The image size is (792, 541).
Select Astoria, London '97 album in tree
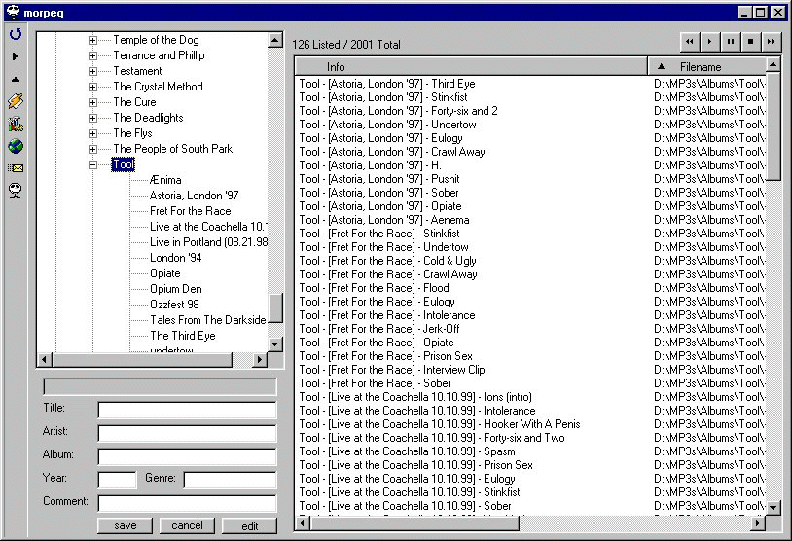194,196
